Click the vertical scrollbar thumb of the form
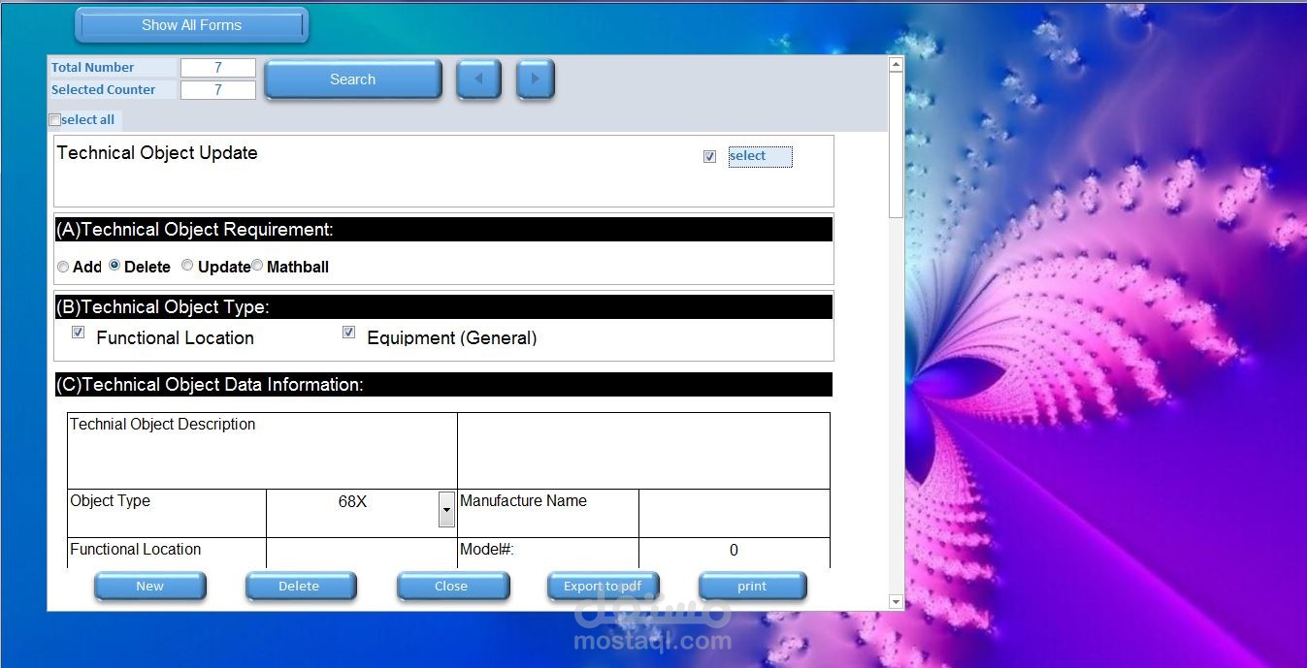The width and height of the screenshot is (1307, 668). [x=896, y=144]
